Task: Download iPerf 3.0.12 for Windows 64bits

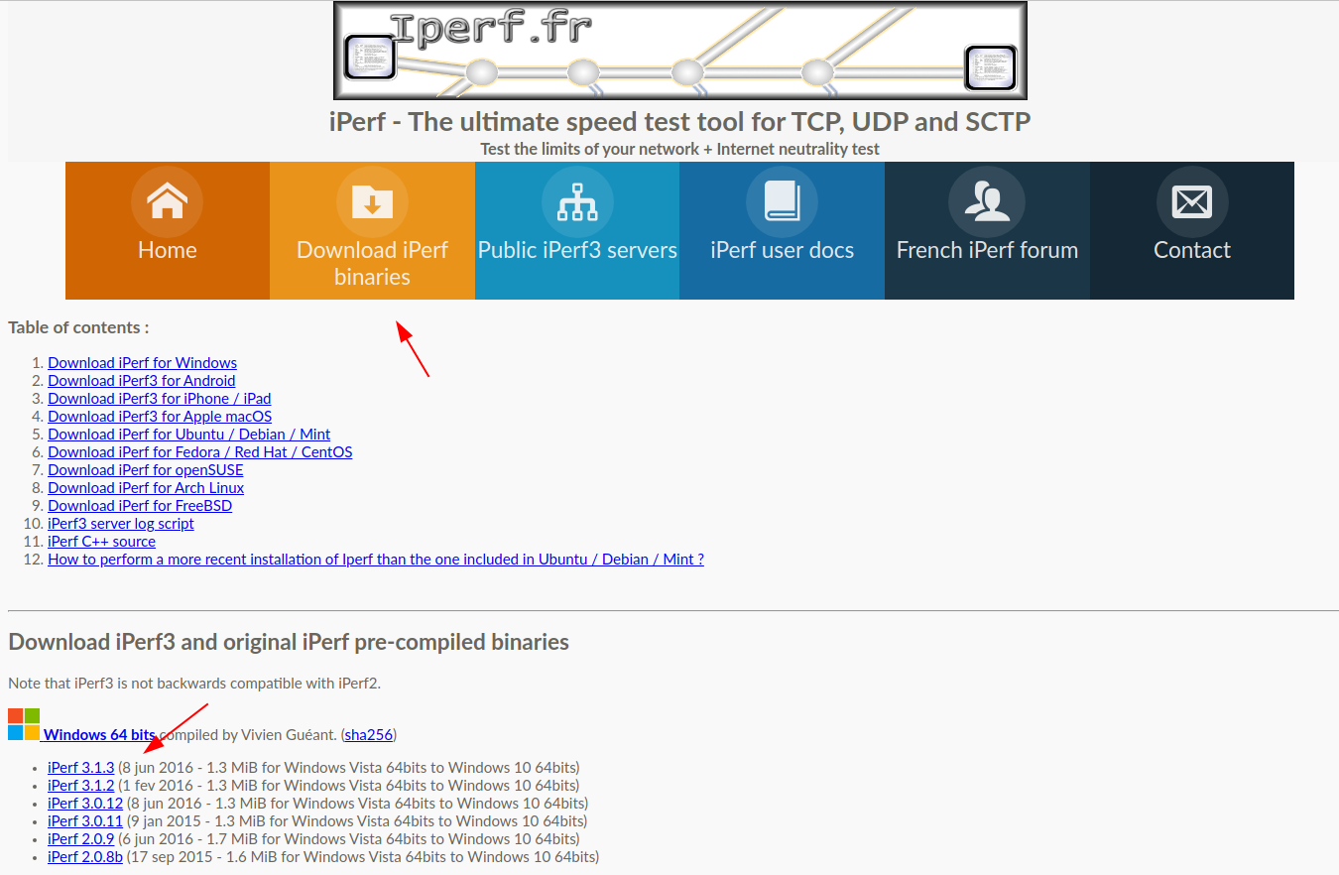Action: click(x=85, y=804)
